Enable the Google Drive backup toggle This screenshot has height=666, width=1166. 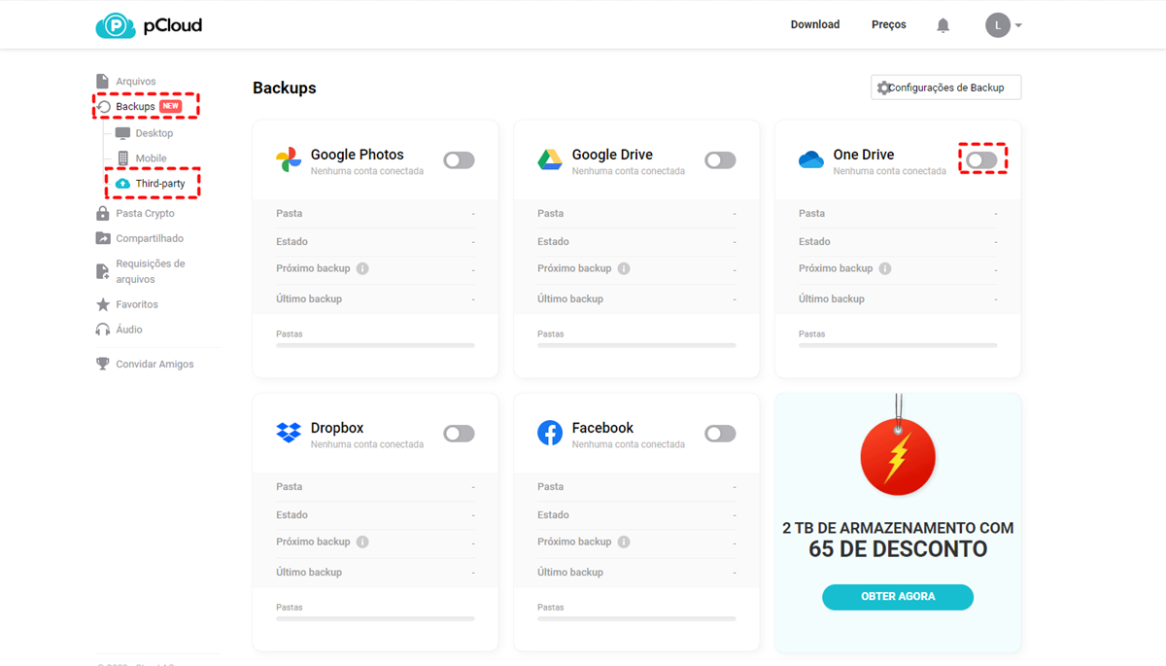point(720,160)
